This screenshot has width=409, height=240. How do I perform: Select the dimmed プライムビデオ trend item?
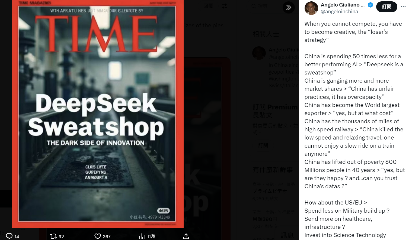coord(270,191)
